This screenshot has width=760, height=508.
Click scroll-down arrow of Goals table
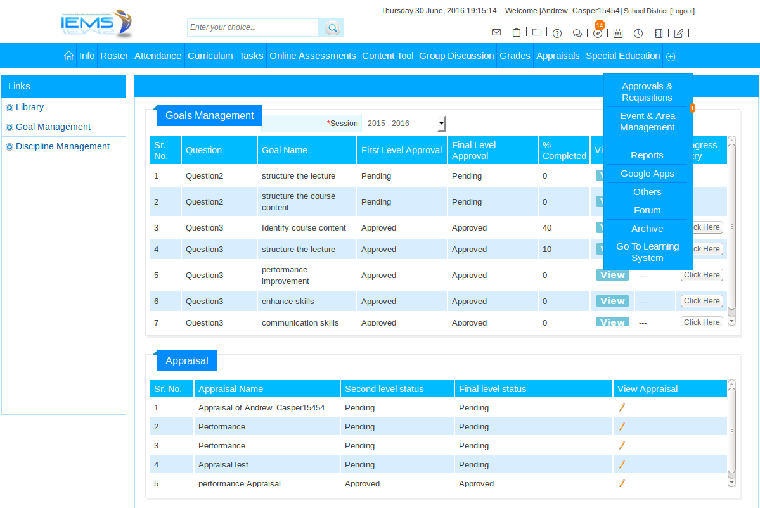[732, 321]
